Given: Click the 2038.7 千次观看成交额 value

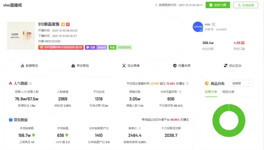Looking at the screenshot, I should pyautogui.click(x=171, y=135).
